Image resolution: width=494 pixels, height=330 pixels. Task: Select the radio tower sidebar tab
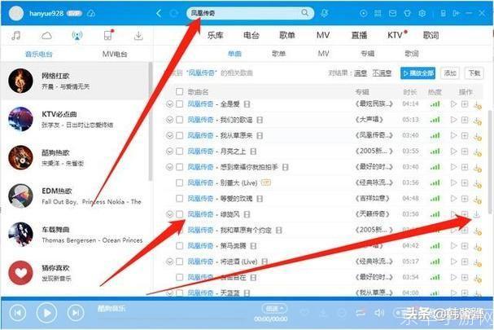click(x=77, y=35)
